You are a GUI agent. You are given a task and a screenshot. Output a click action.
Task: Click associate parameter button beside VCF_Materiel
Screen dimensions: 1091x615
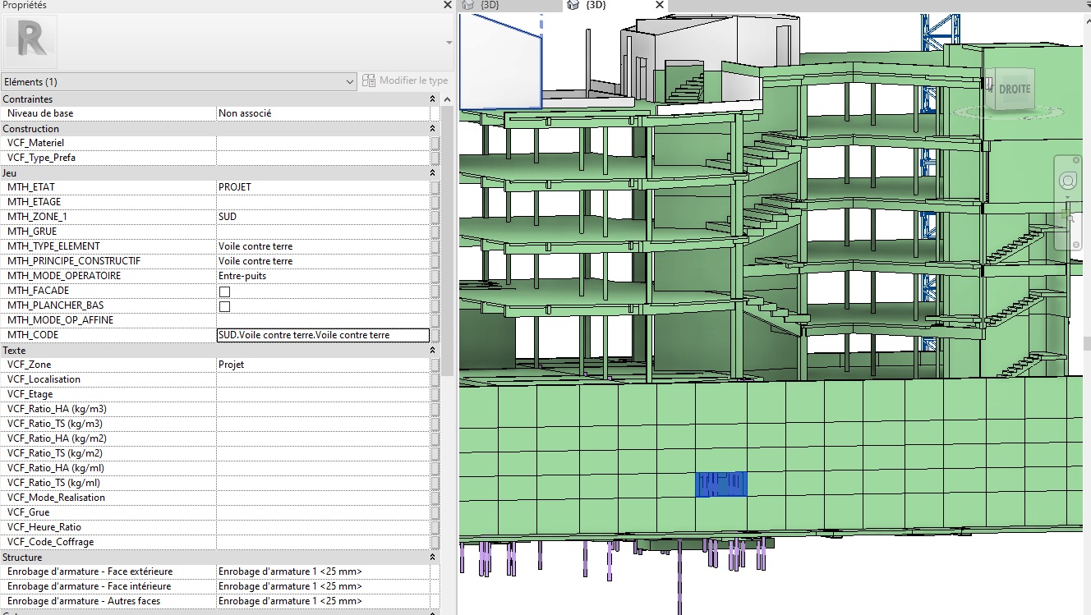[435, 143]
